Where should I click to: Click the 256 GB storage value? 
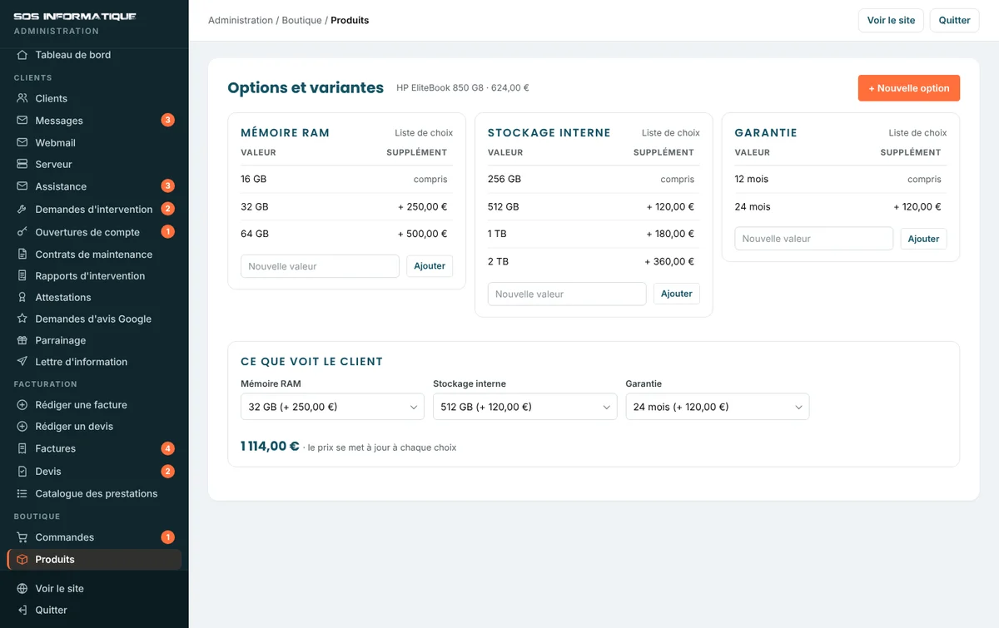504,179
